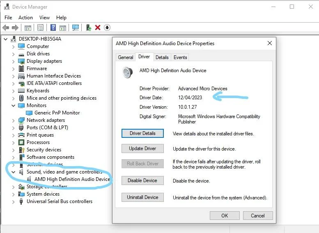Select the Processors tree label

point(38,142)
